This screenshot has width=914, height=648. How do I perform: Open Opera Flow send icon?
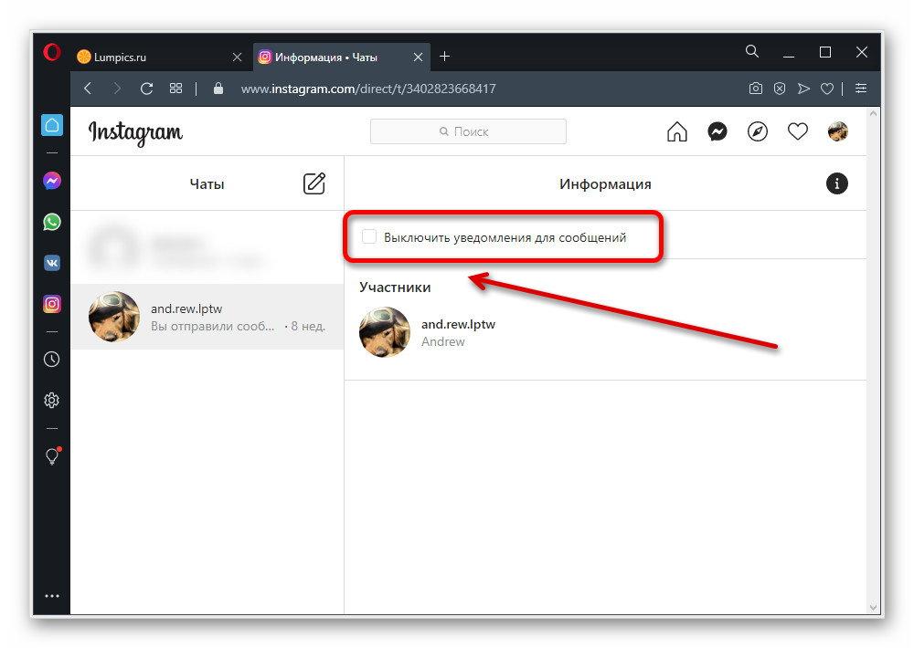tap(803, 89)
